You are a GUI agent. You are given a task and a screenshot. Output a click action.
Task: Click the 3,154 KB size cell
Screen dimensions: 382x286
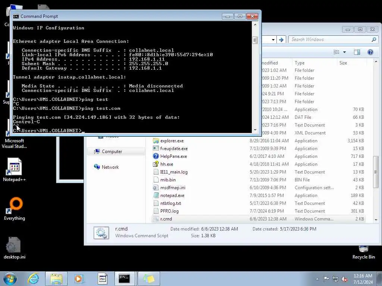[x=356, y=141]
